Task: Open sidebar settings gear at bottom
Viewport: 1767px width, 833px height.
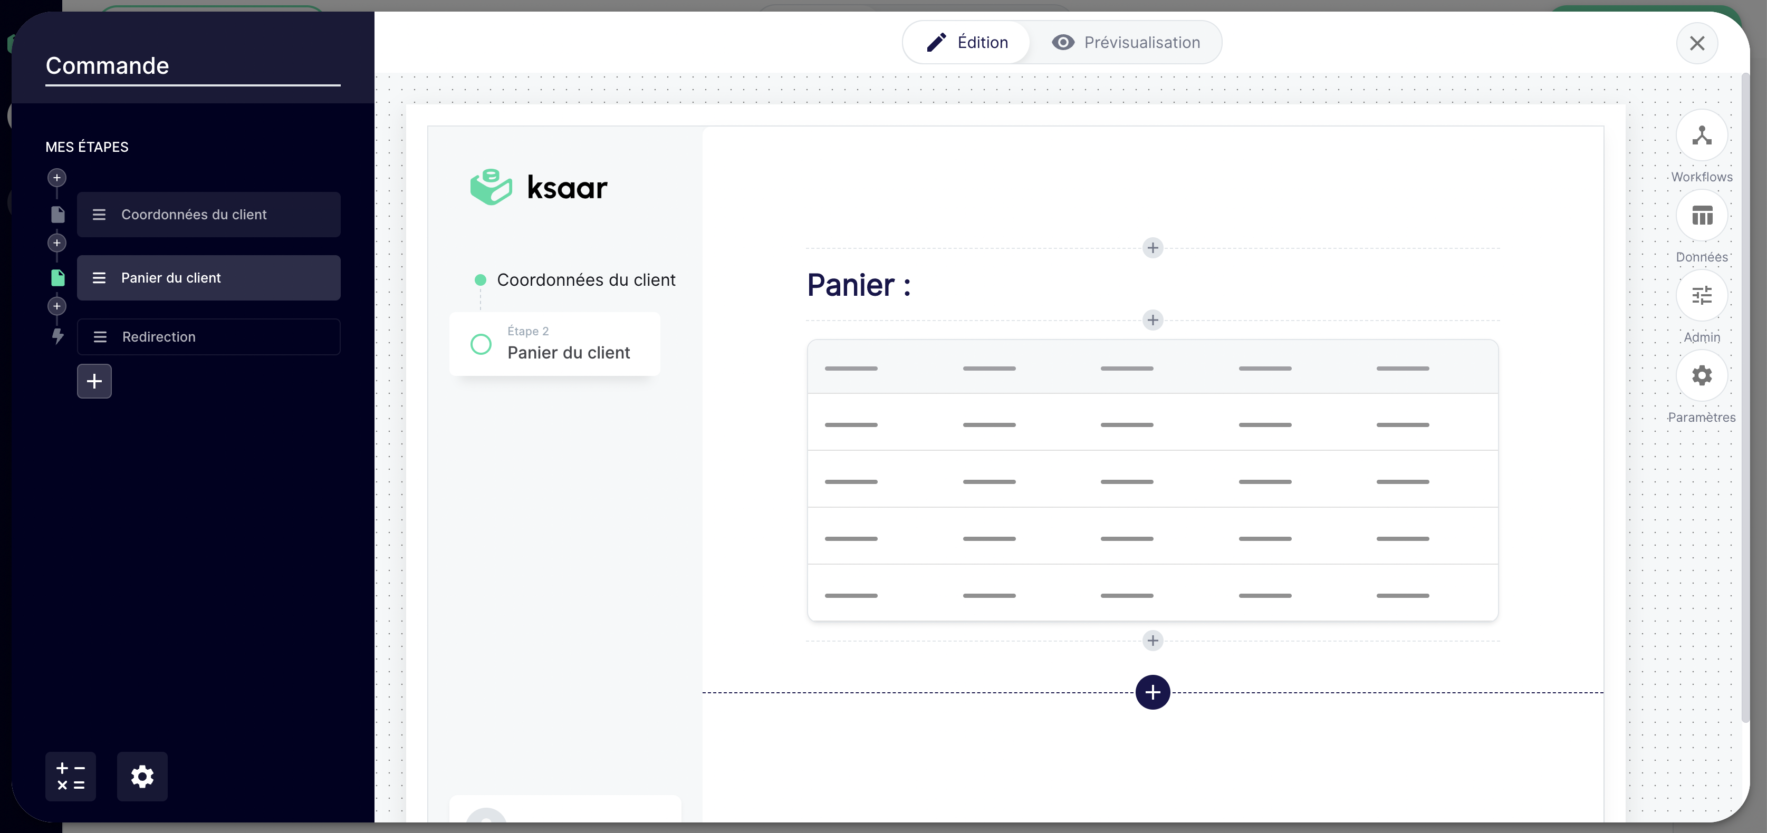Action: click(142, 776)
